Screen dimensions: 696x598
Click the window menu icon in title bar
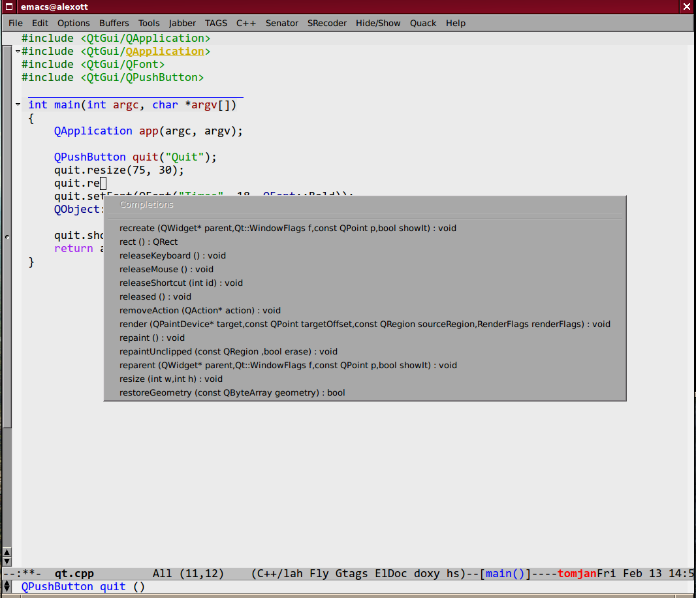click(9, 7)
